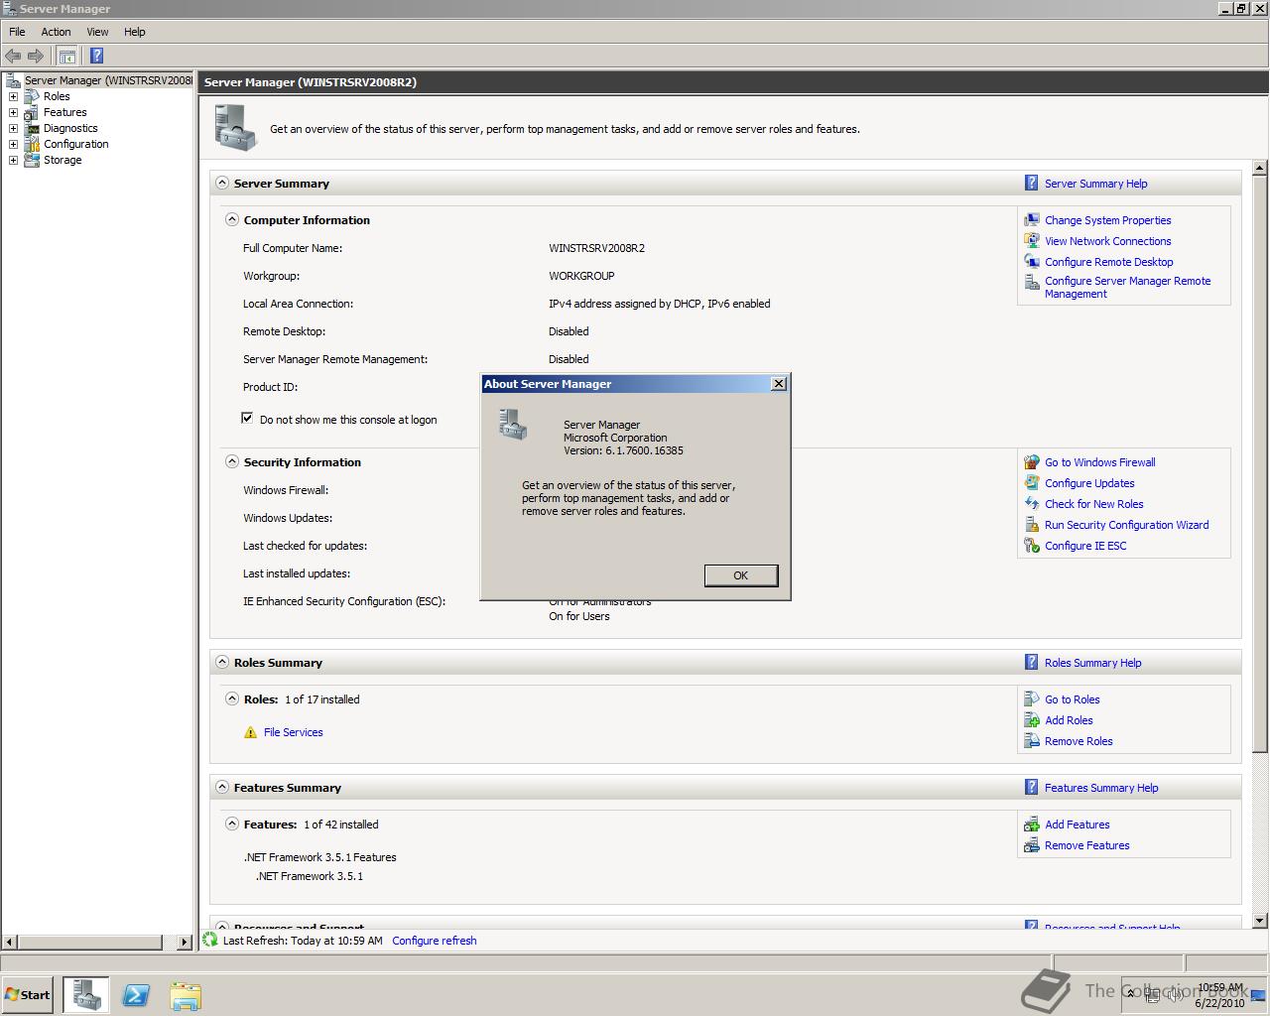Click the Configure IE ESC icon
Image resolution: width=1270 pixels, height=1016 pixels.
[x=1032, y=546]
